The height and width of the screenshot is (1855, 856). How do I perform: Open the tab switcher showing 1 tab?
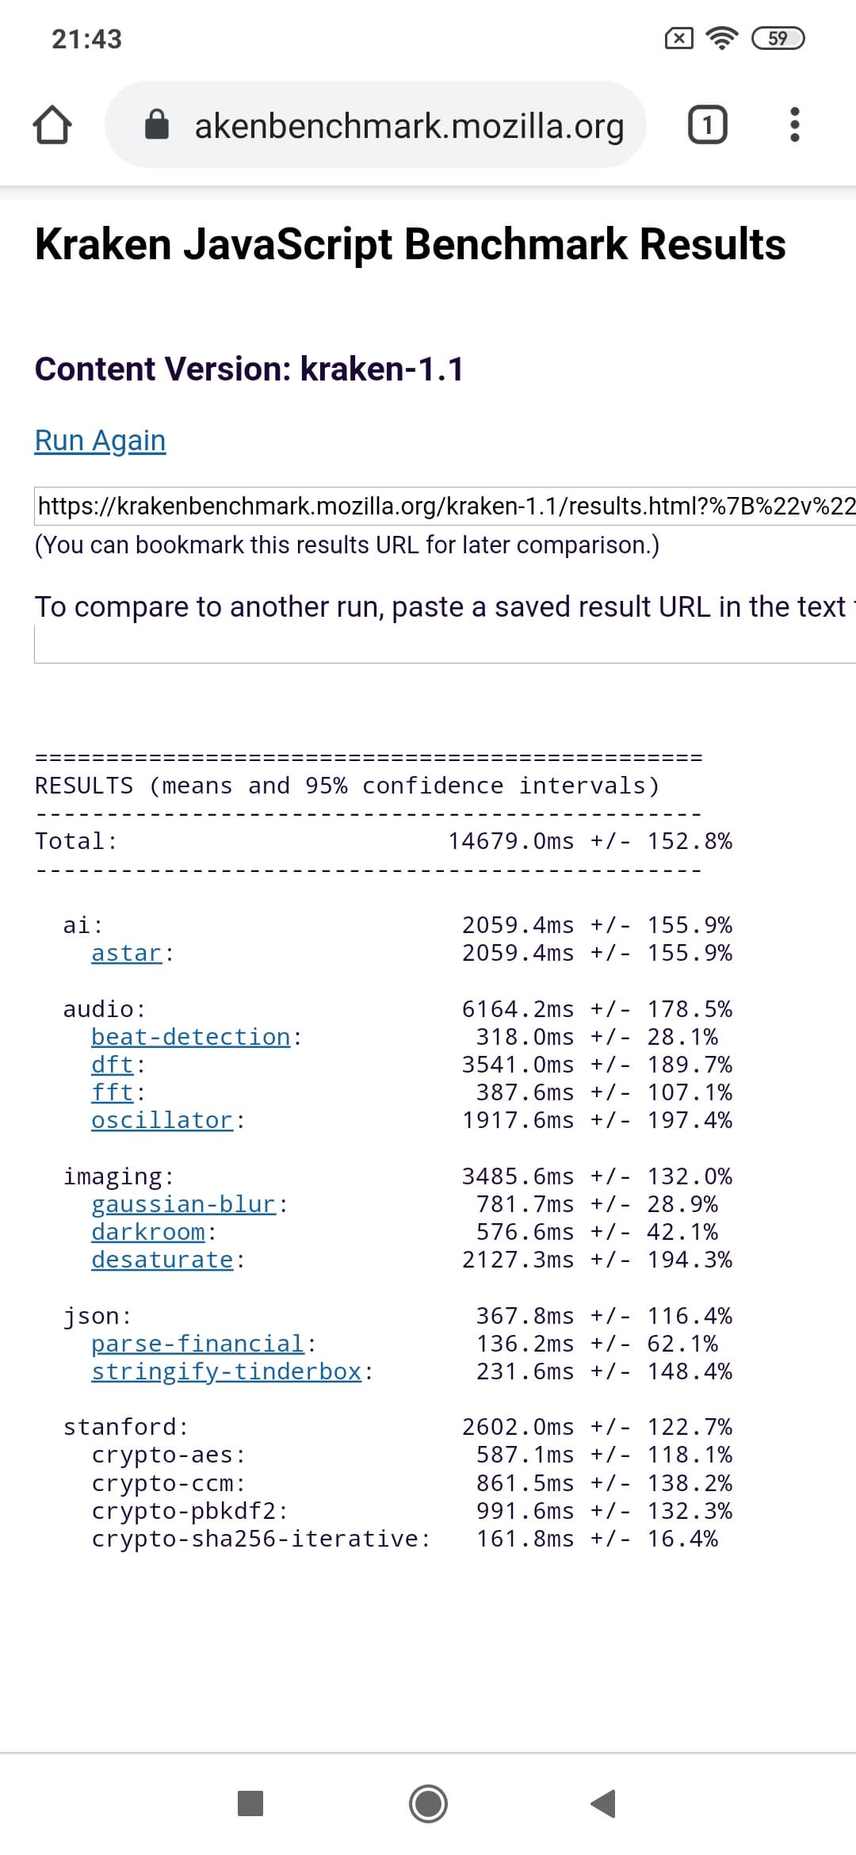pyautogui.click(x=707, y=125)
